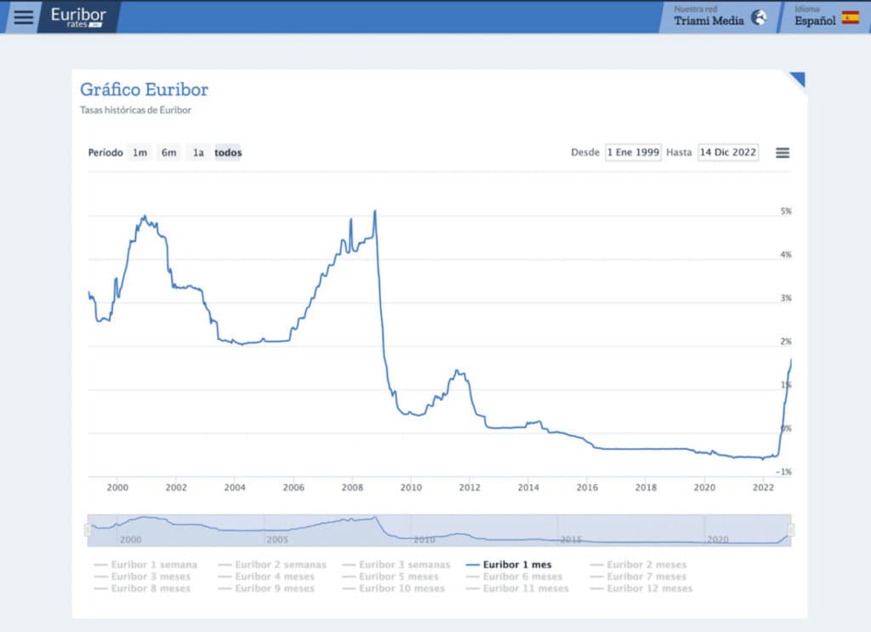Click the blue corner fold icon

(x=798, y=79)
